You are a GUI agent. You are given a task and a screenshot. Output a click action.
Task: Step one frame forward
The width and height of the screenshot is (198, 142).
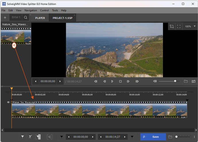coord(128,81)
